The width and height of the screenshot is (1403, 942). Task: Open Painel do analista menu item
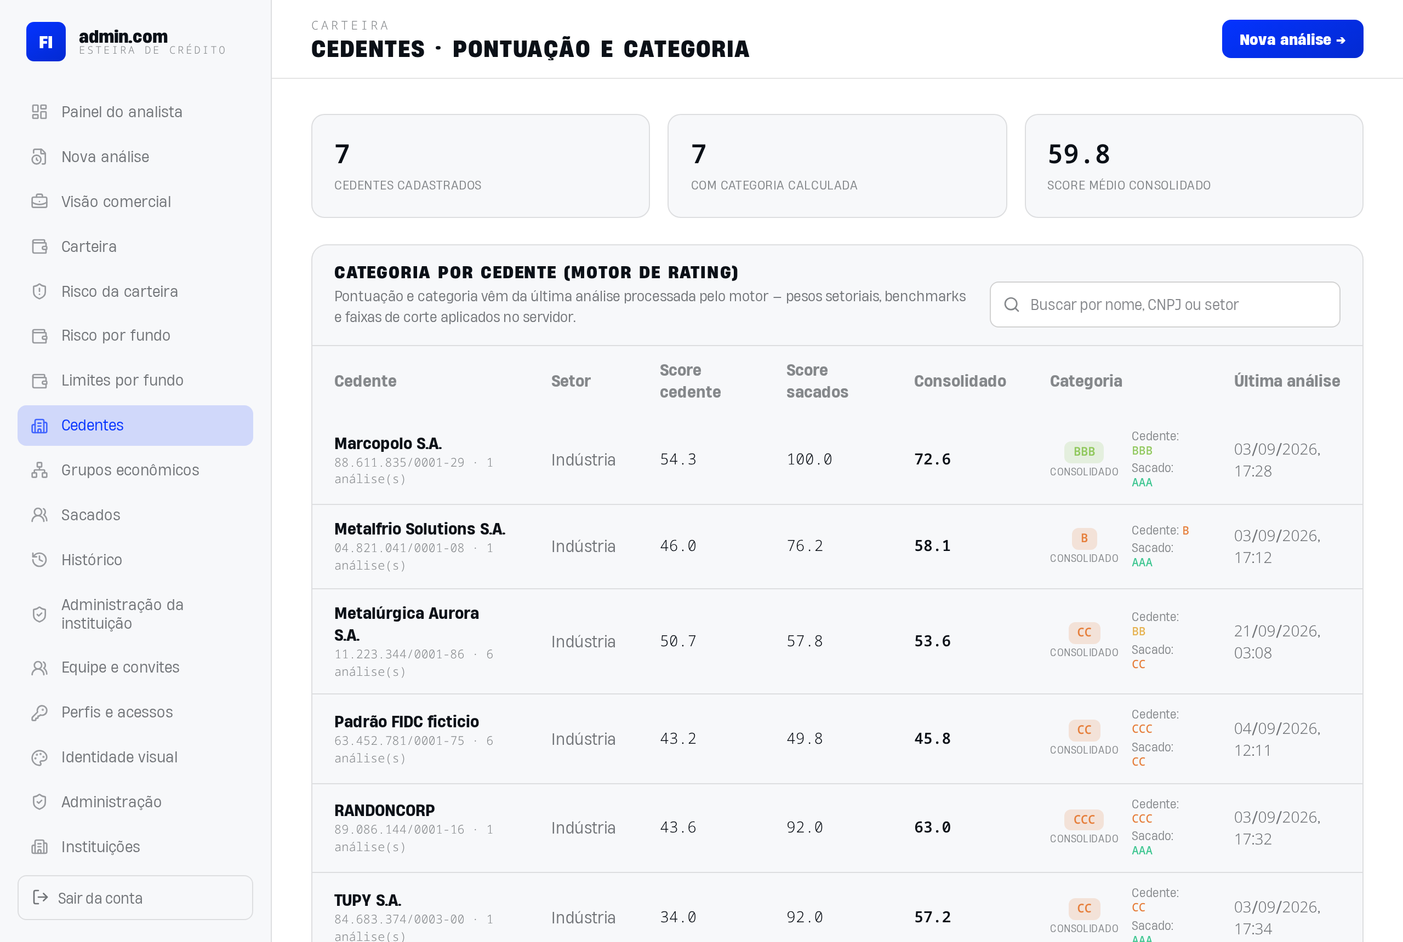[x=135, y=112]
